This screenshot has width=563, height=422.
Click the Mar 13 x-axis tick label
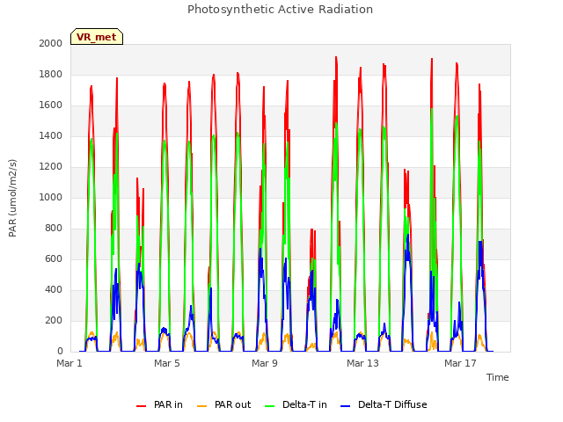(362, 363)
